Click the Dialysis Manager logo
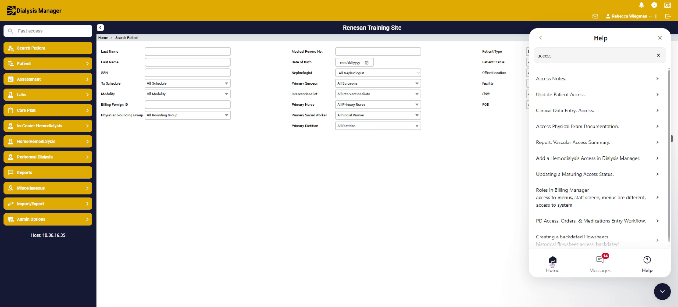Image resolution: width=678 pixels, height=307 pixels. [x=34, y=10]
